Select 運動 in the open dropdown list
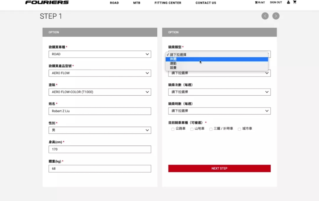This screenshot has width=319, height=201. click(217, 63)
